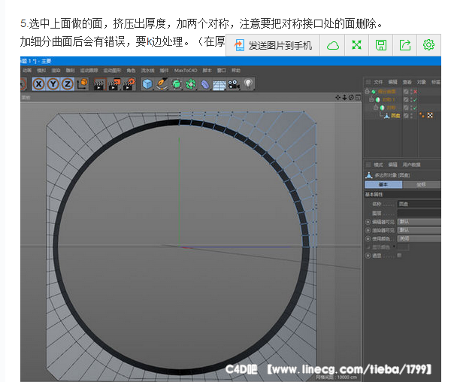Click keyframe circle beside 渲染器可见

coord(368,230)
